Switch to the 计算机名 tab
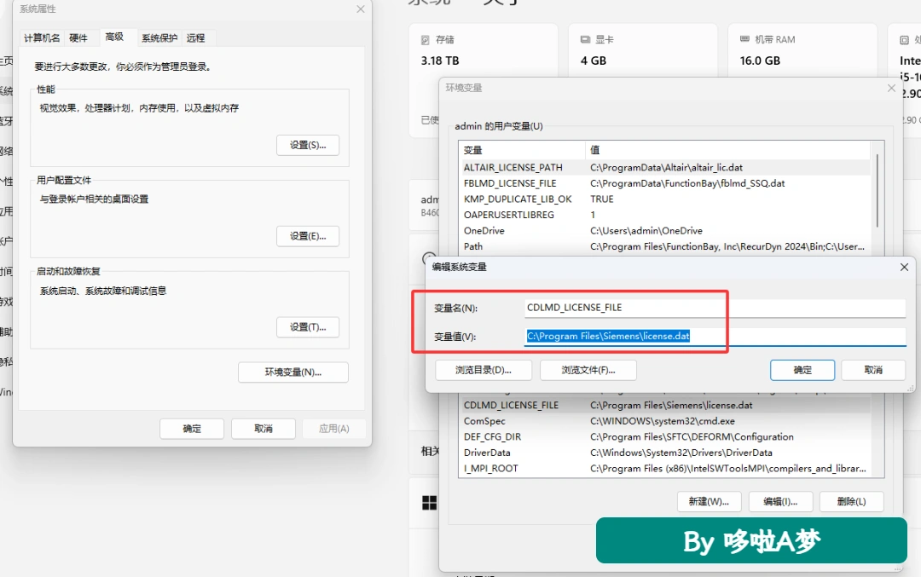921x577 pixels. coord(42,38)
